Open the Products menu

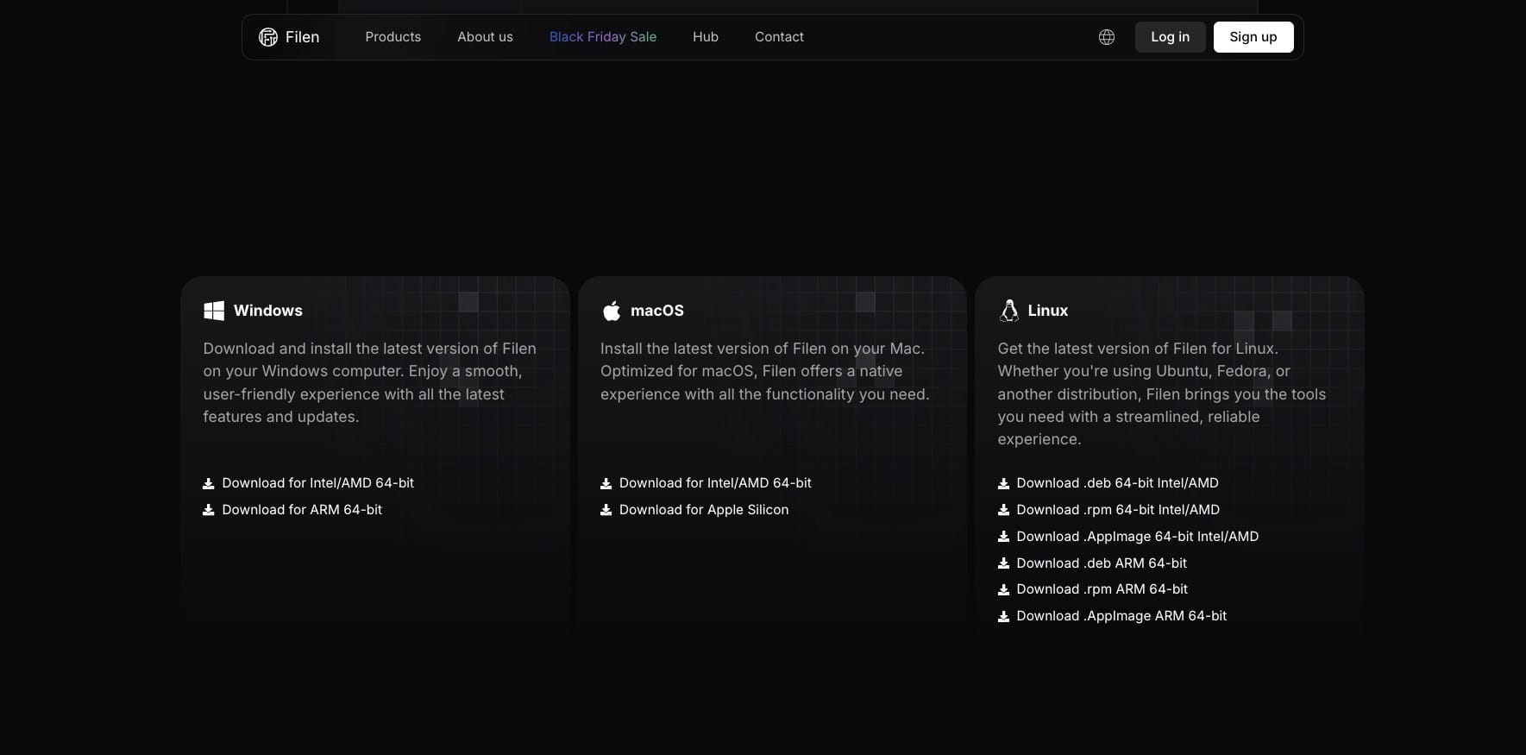[x=392, y=37]
